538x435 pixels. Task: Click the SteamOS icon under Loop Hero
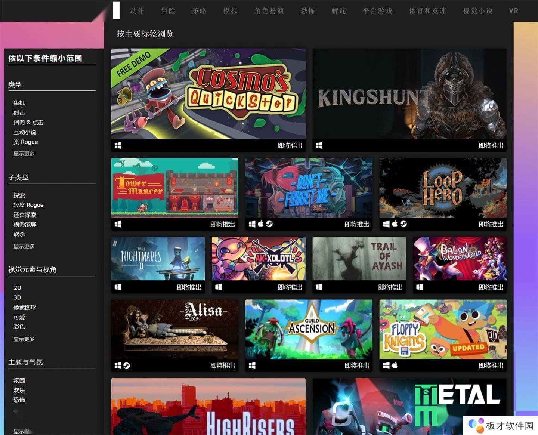coord(403,224)
